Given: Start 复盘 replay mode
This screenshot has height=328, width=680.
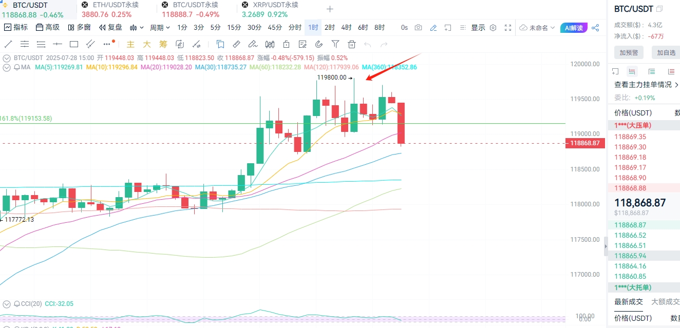Looking at the screenshot, I should coord(111,28).
